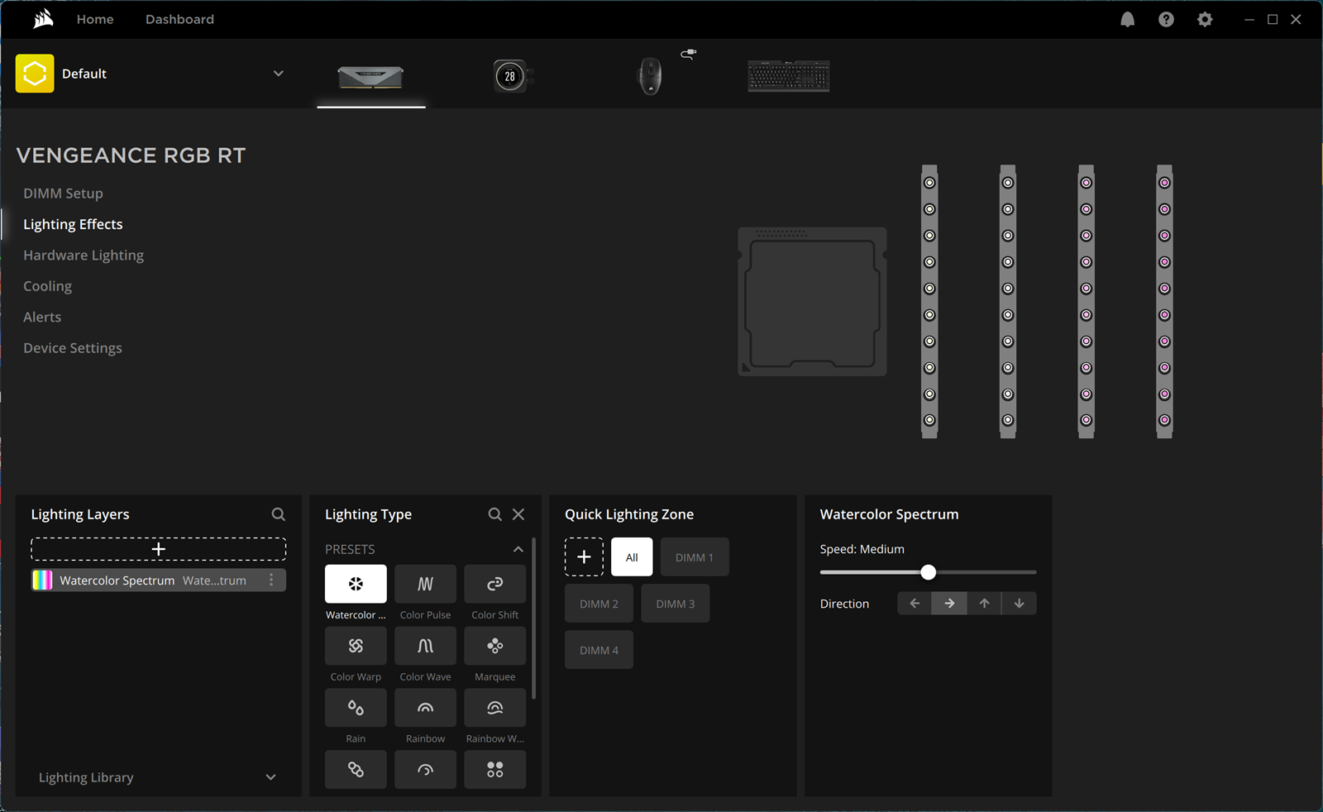Image resolution: width=1323 pixels, height=812 pixels.
Task: Choose the Color Pulse lighting preset
Action: (425, 584)
